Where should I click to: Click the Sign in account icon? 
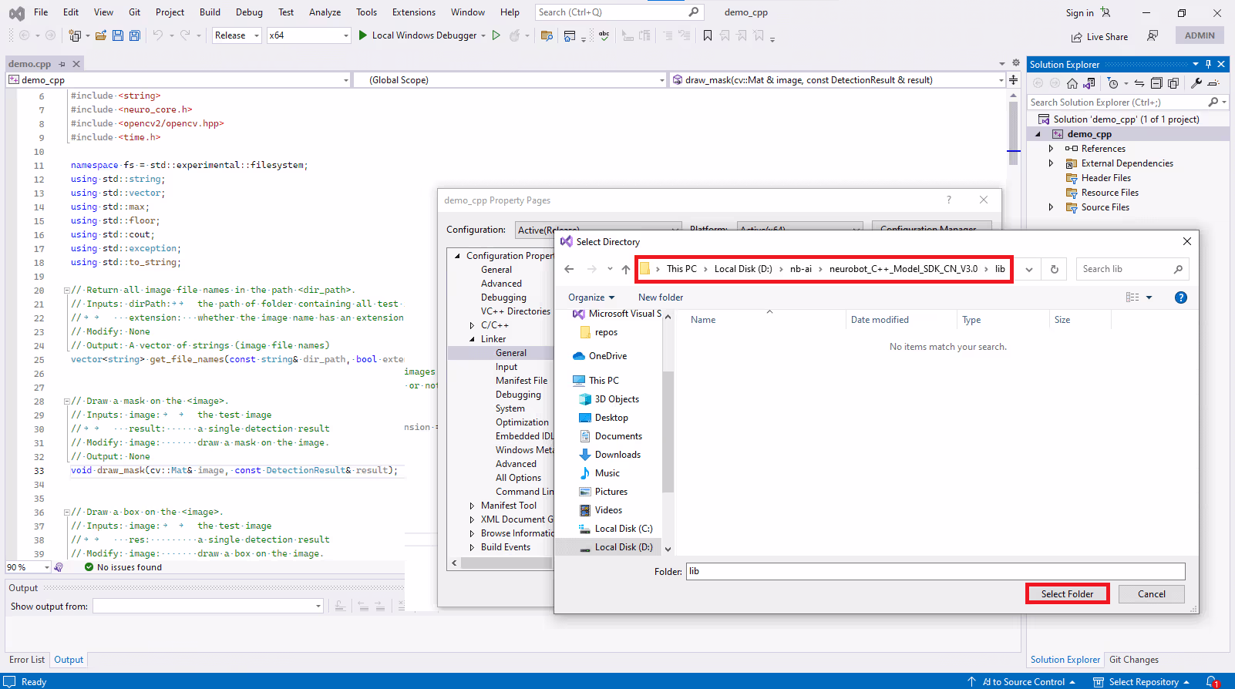tap(1105, 12)
